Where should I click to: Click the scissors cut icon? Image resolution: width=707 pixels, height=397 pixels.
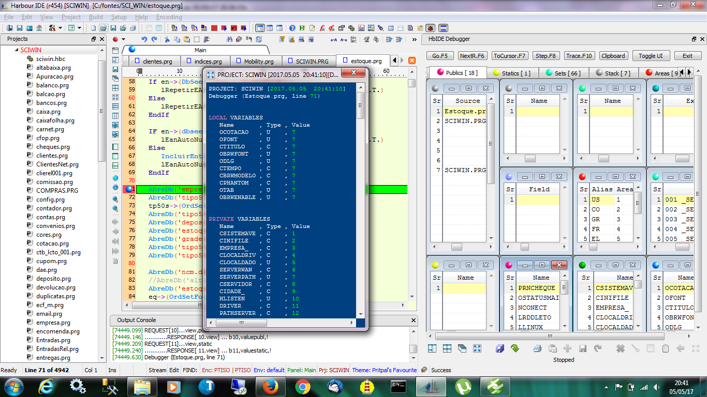click(x=167, y=39)
